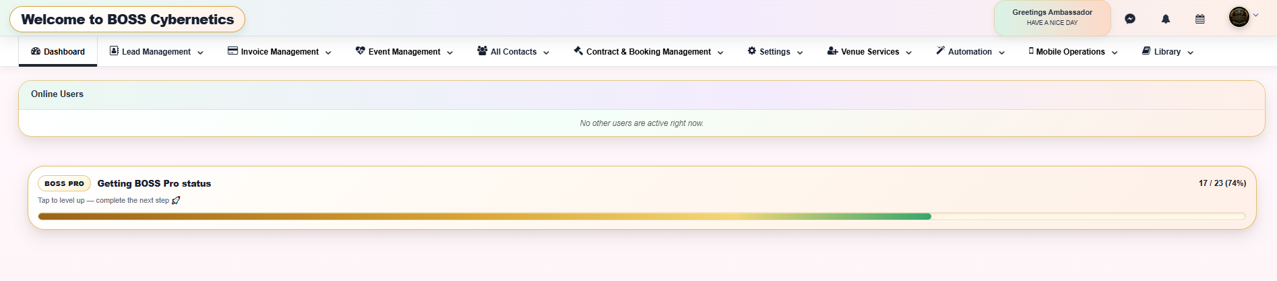Image resolution: width=1277 pixels, height=281 pixels.
Task: Open the Library menu label
Action: 1167,52
